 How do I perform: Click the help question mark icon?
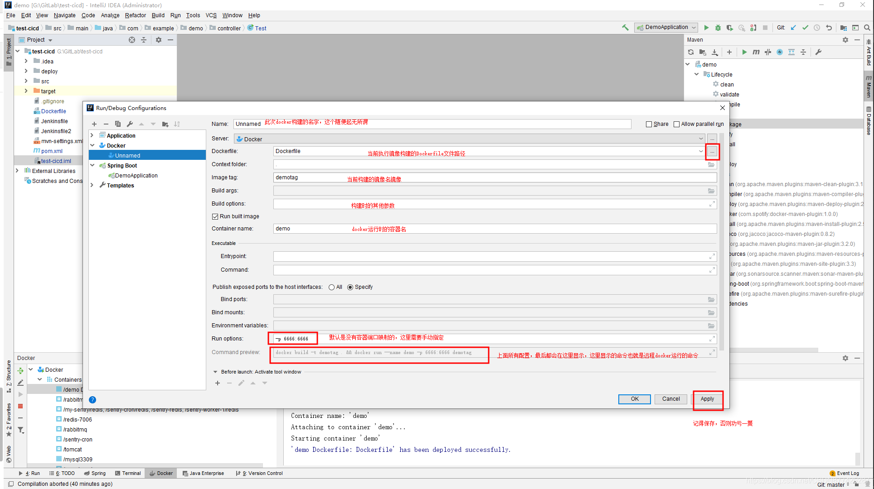click(x=92, y=400)
